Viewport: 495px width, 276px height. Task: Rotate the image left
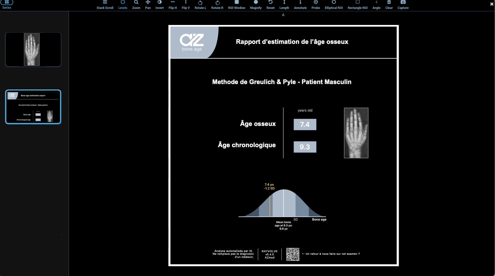pyautogui.click(x=200, y=5)
